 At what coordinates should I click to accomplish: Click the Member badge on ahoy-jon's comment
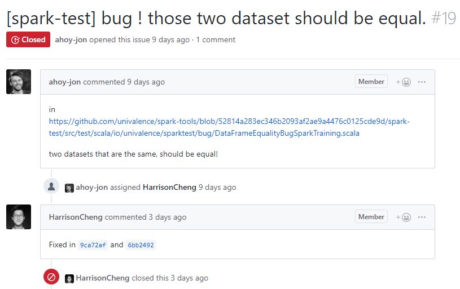click(371, 82)
